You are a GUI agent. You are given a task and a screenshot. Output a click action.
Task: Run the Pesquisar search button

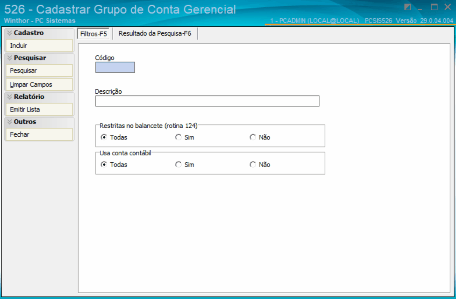[x=39, y=70]
